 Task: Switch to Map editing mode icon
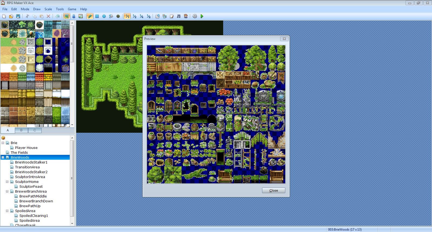tap(66, 16)
